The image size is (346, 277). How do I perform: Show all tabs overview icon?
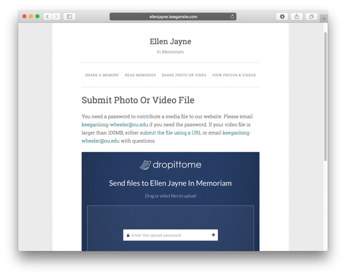click(x=311, y=17)
